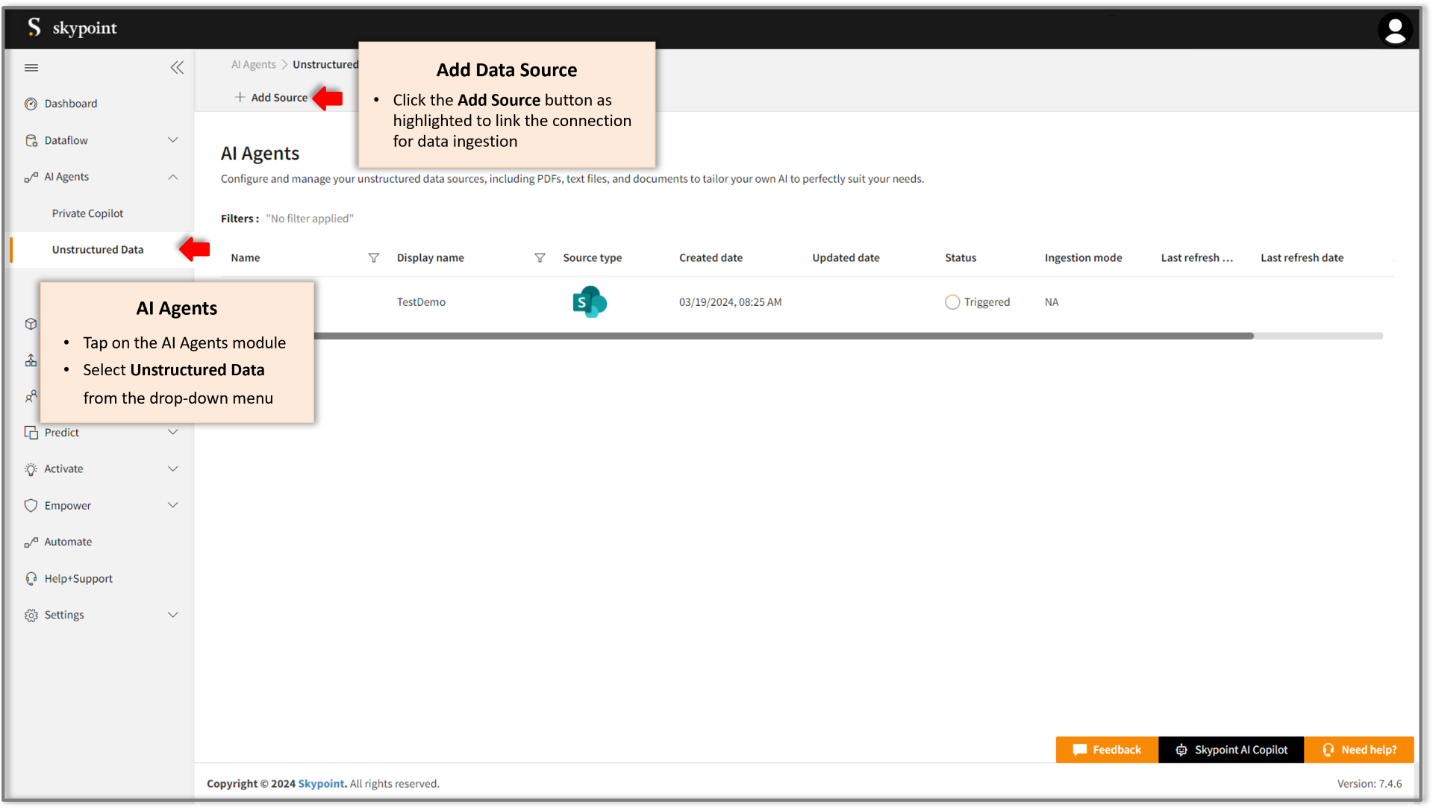Click the user profile avatar icon
The width and height of the screenshot is (1433, 808).
[1395, 29]
